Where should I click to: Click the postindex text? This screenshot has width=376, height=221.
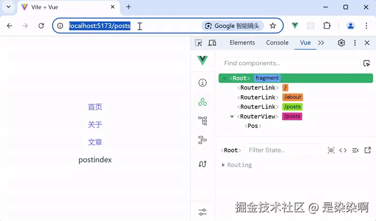click(95, 160)
